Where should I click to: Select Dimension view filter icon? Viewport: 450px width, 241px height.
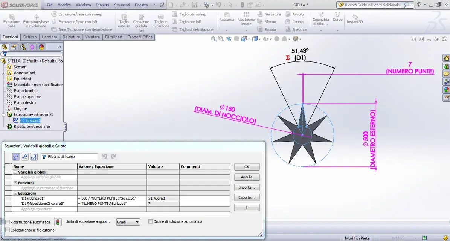(x=25, y=156)
